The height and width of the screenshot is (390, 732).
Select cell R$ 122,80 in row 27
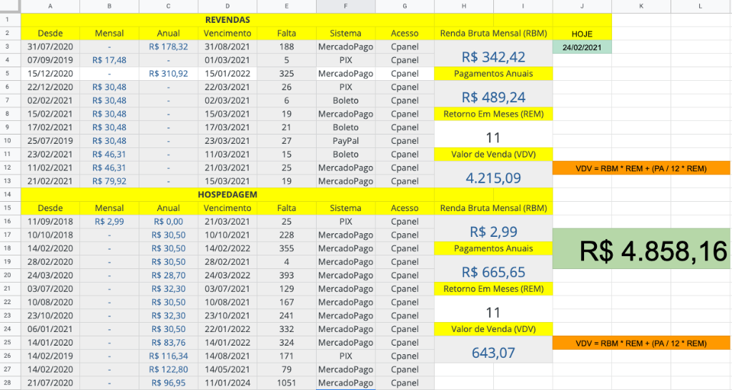click(x=169, y=369)
